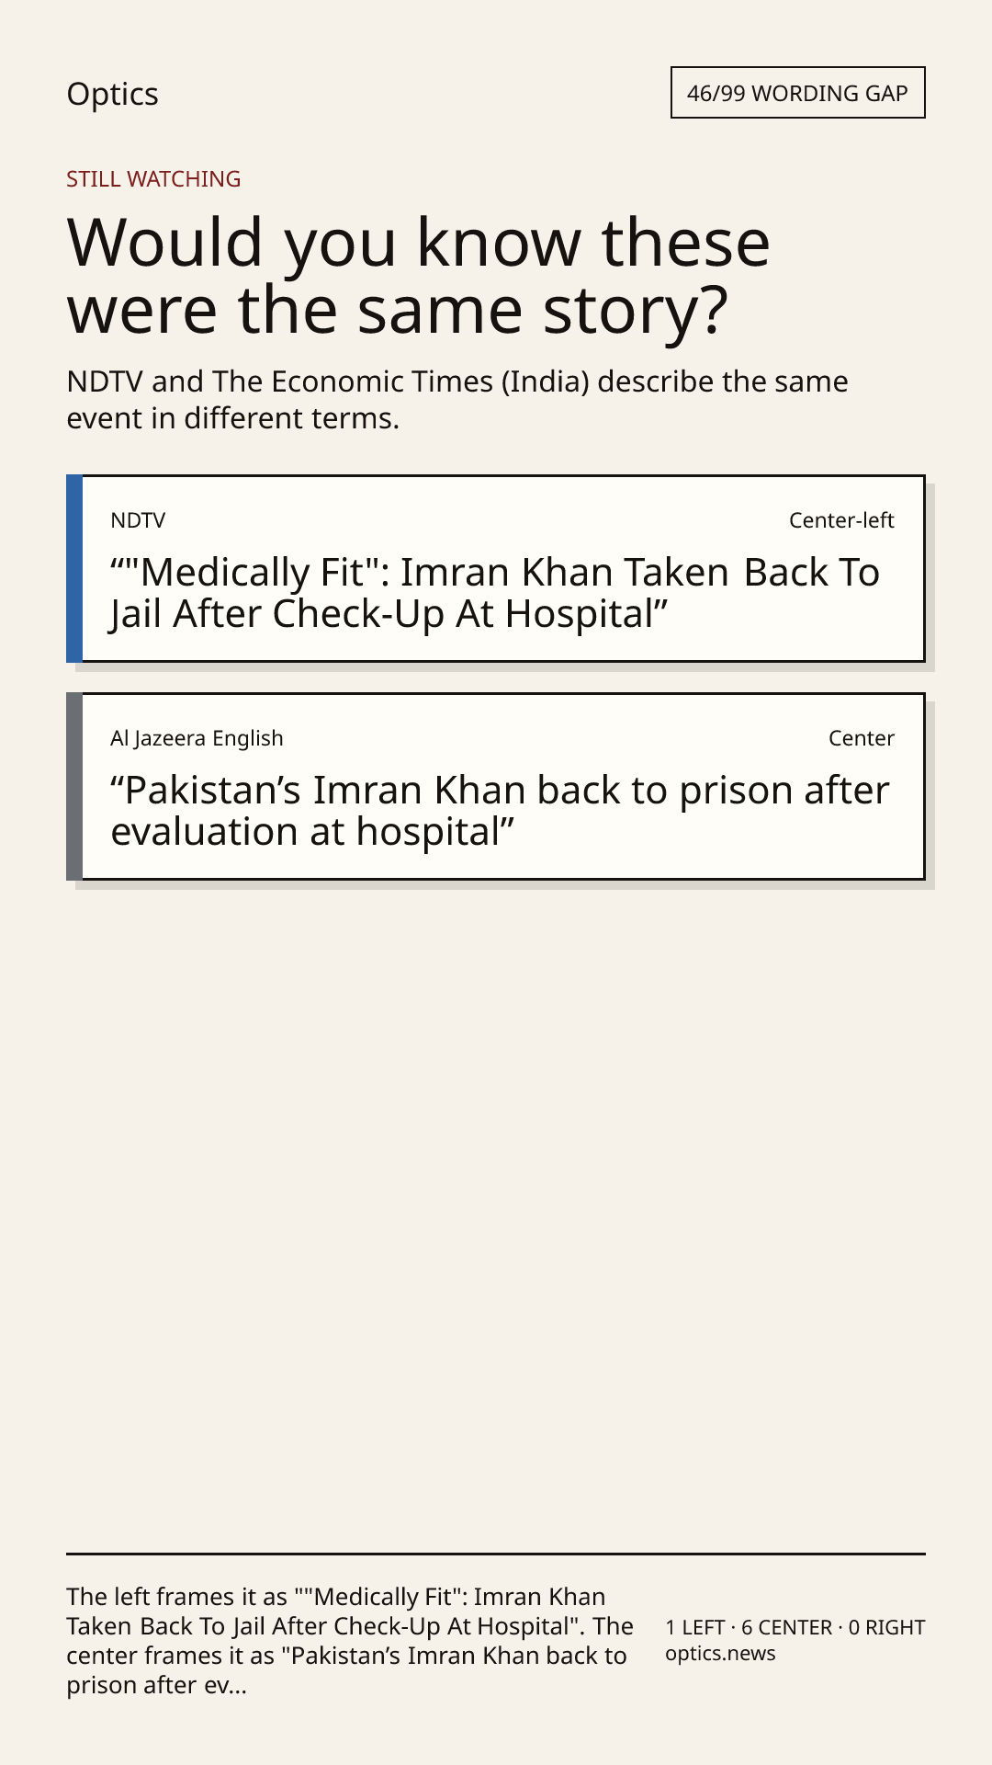992x1765 pixels.
Task: Click the 6 CENTER count
Action: point(787,1627)
